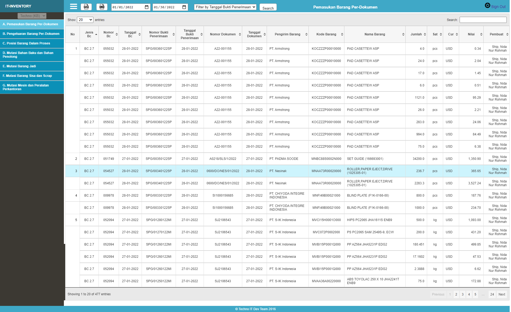Image resolution: width=511 pixels, height=312 pixels.
Task: Sort by Tanggal Bukti Penerimaan column arrow
Action: [x=201, y=34]
